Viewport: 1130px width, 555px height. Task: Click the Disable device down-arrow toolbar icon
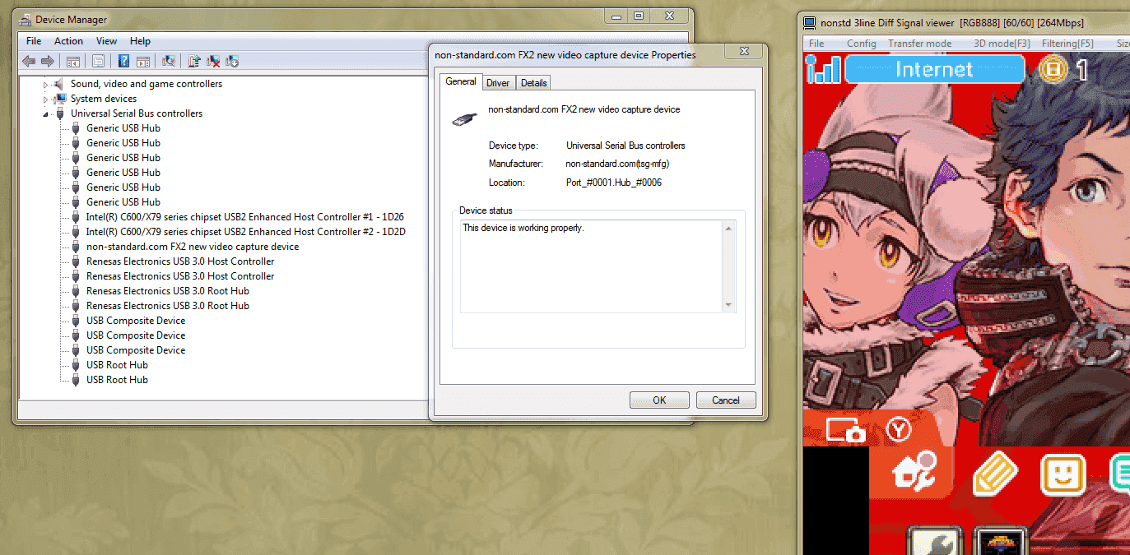tap(232, 61)
